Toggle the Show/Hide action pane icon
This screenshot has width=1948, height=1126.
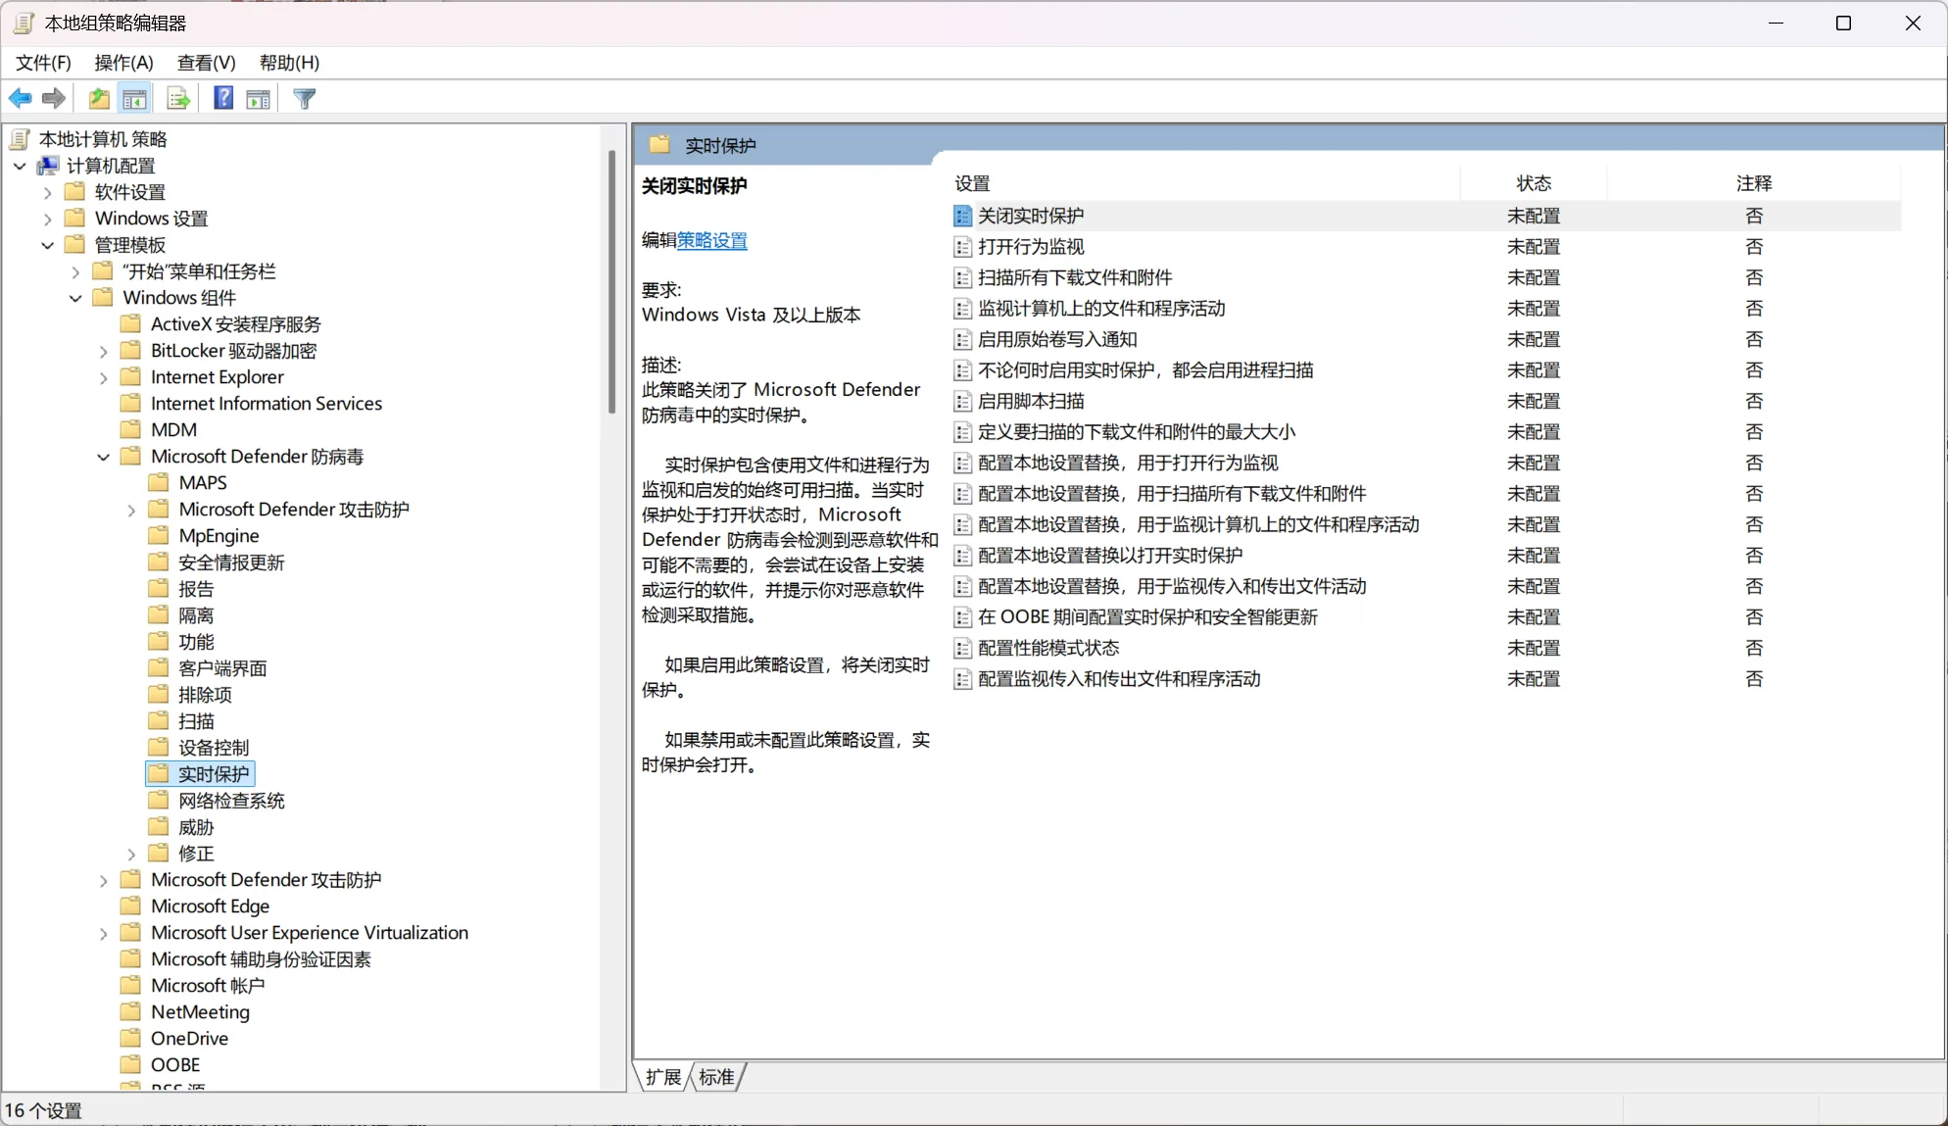[259, 98]
